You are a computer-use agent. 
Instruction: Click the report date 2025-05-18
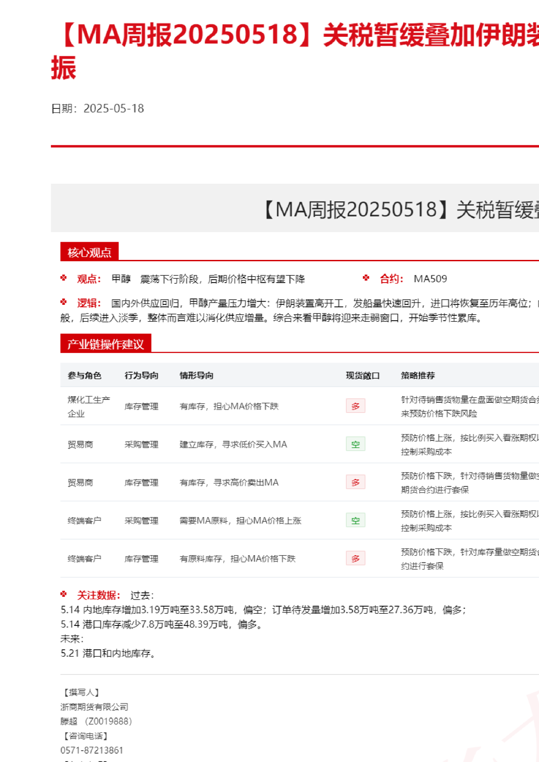tap(113, 108)
